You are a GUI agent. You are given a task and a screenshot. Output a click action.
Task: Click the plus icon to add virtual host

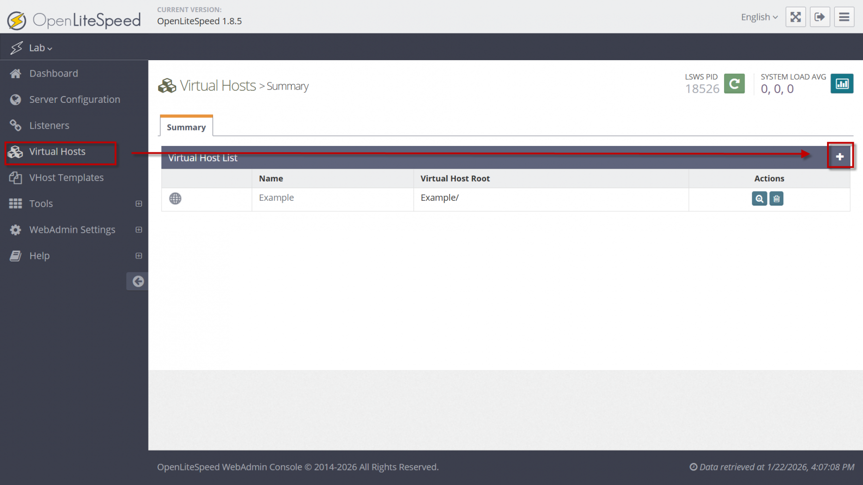[x=840, y=157]
